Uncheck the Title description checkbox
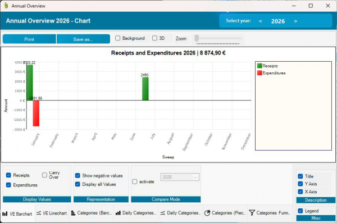Viewport: 337px width, 223px height. (300, 176)
